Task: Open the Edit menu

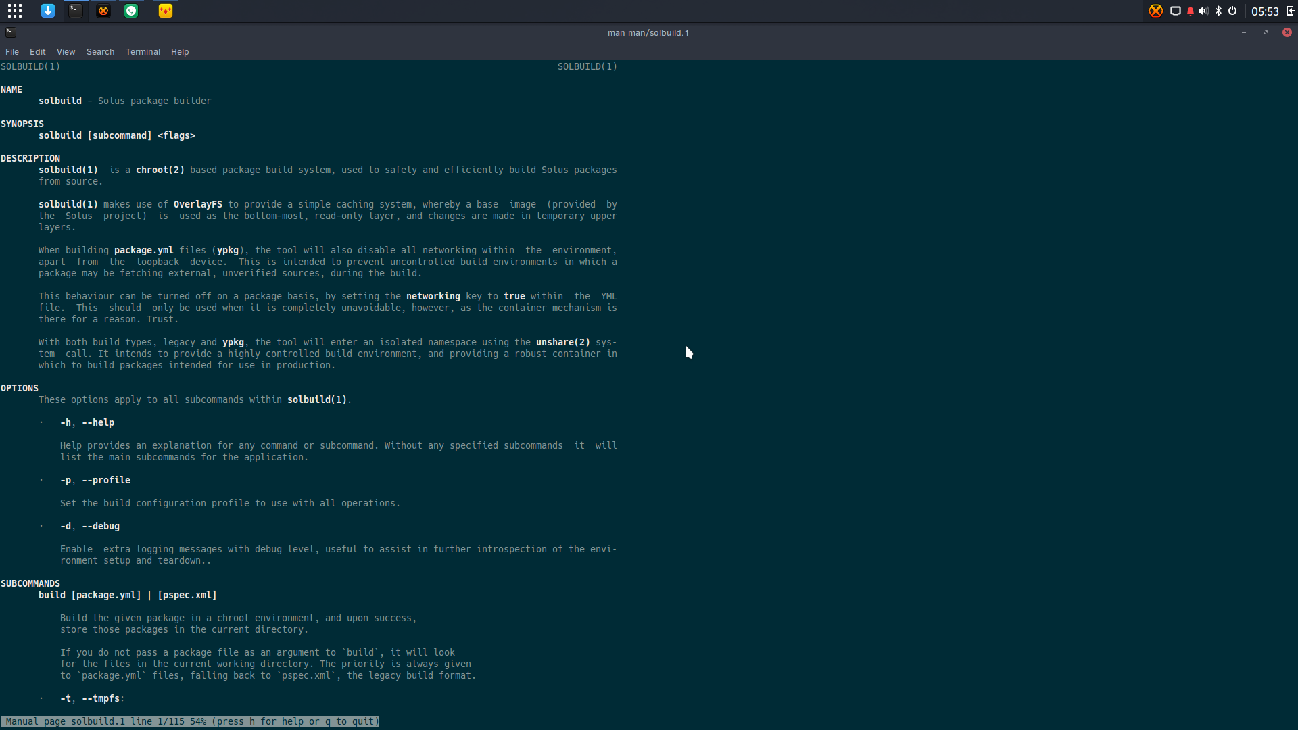Action: 38,52
